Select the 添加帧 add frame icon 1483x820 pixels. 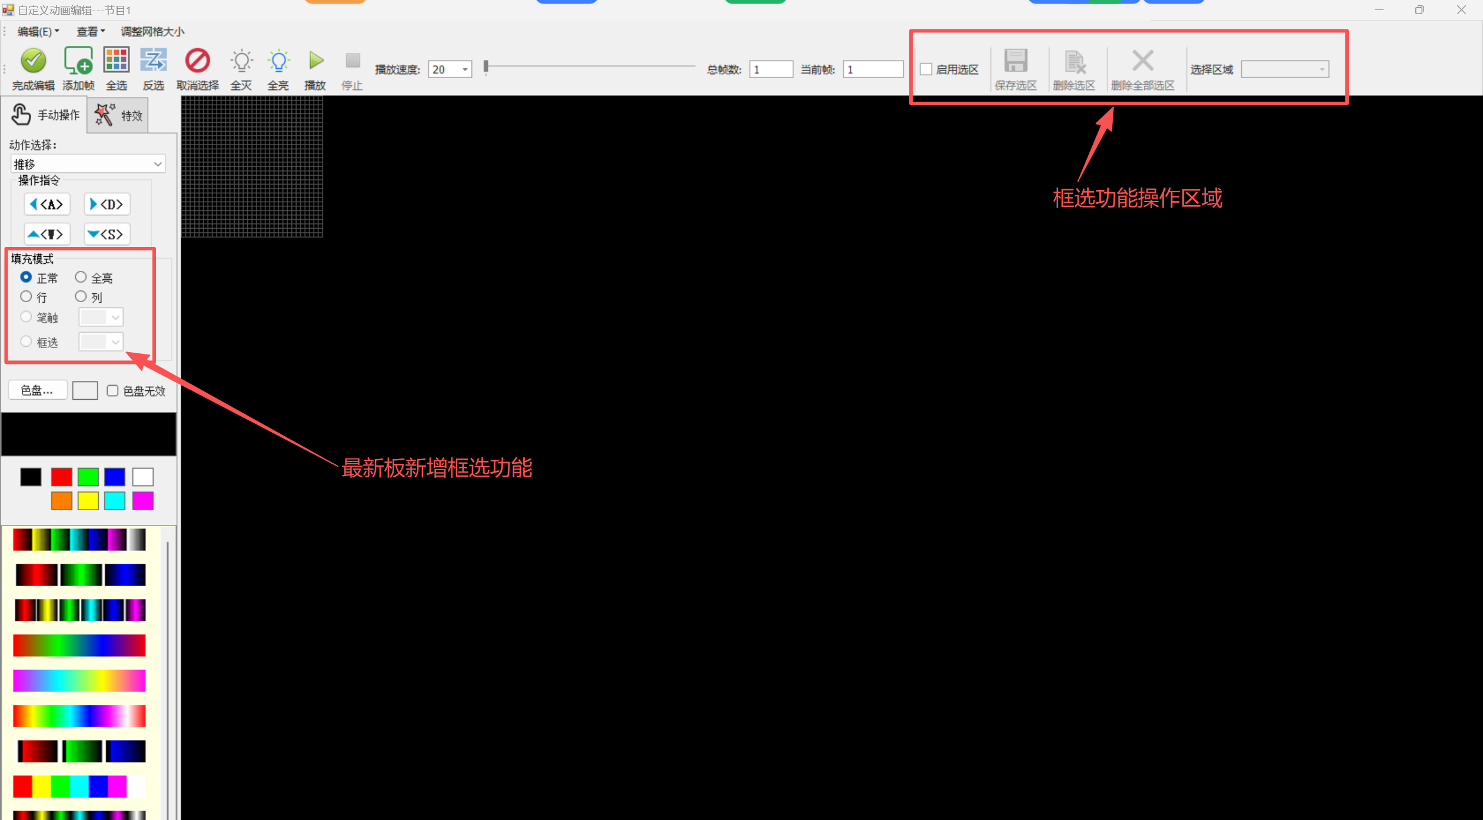[x=78, y=61]
